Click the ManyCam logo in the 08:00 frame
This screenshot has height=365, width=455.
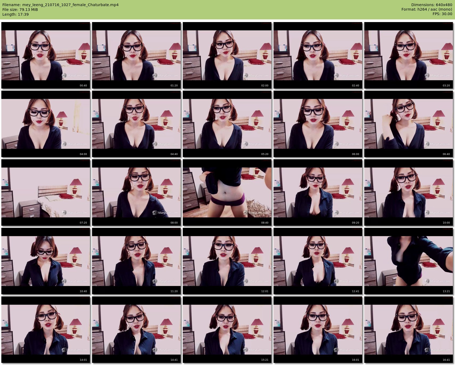coord(155,213)
